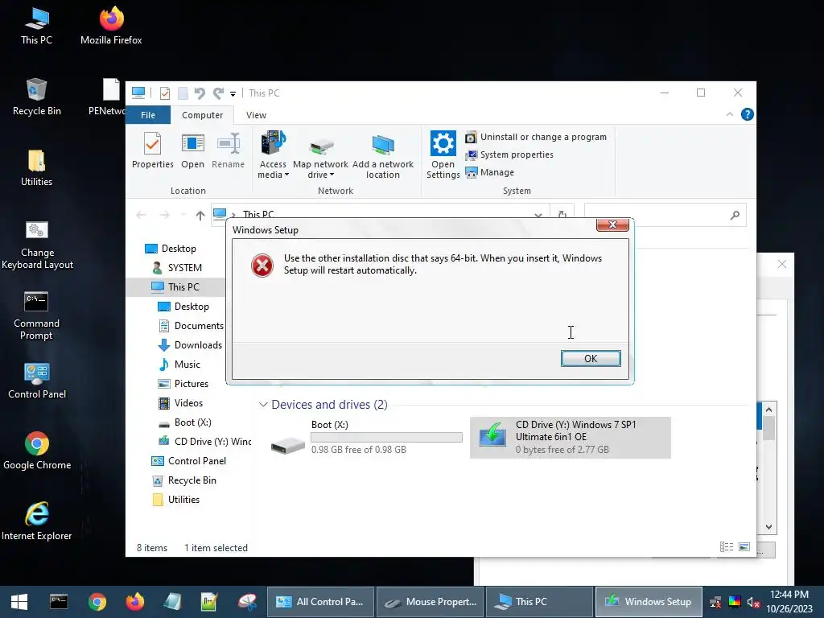Select CD Drive (Y:) in the navigation pane
824x618 pixels.
tap(204, 442)
